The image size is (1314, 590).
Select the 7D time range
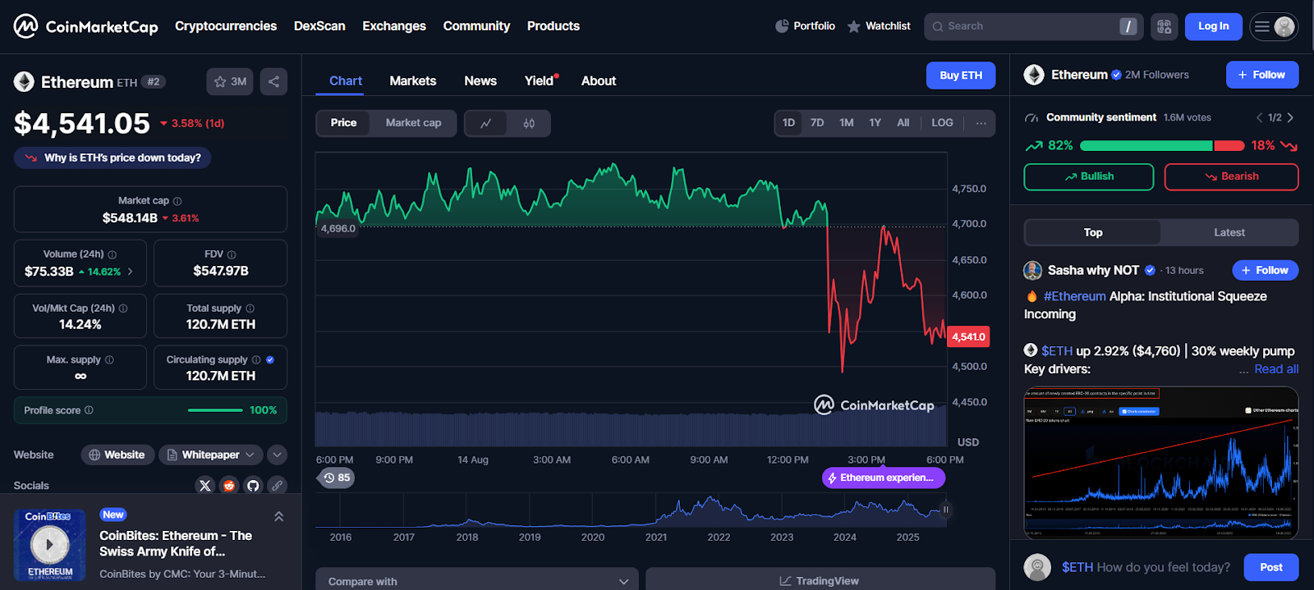tap(817, 123)
